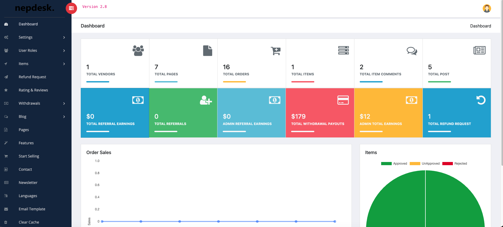The image size is (503, 227).
Task: Click the Total Withdrawal Payouts card icon
Action: coord(343,100)
